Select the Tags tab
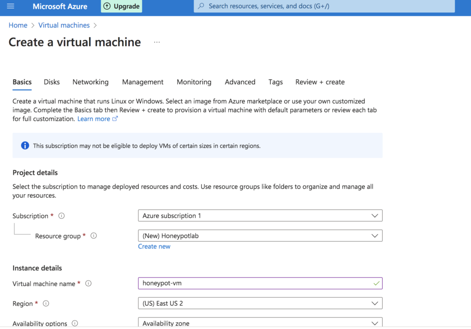471x329 pixels. coord(276,82)
